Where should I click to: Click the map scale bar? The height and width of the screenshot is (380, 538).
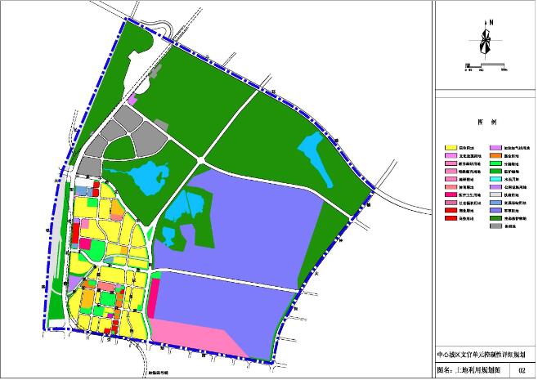[486, 69]
